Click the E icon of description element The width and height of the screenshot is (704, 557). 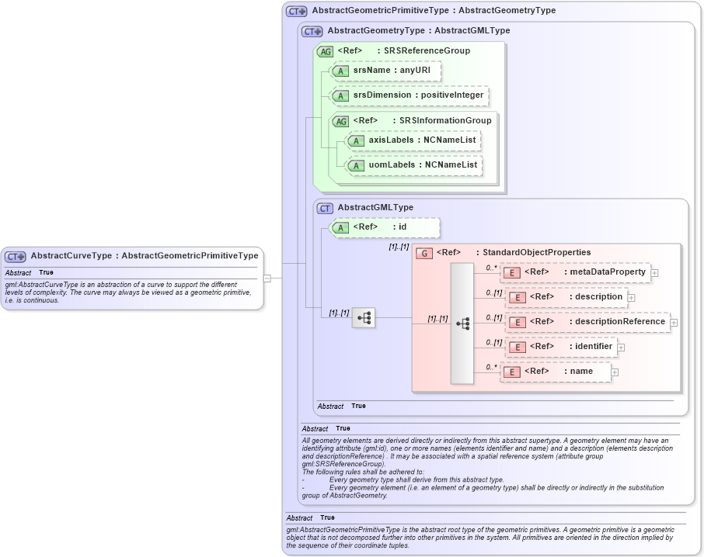pyautogui.click(x=518, y=298)
